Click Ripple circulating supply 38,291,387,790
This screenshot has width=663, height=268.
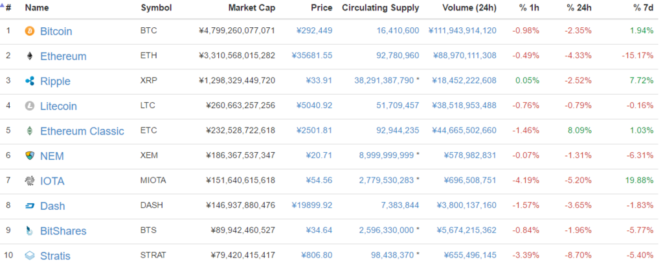coord(383,80)
